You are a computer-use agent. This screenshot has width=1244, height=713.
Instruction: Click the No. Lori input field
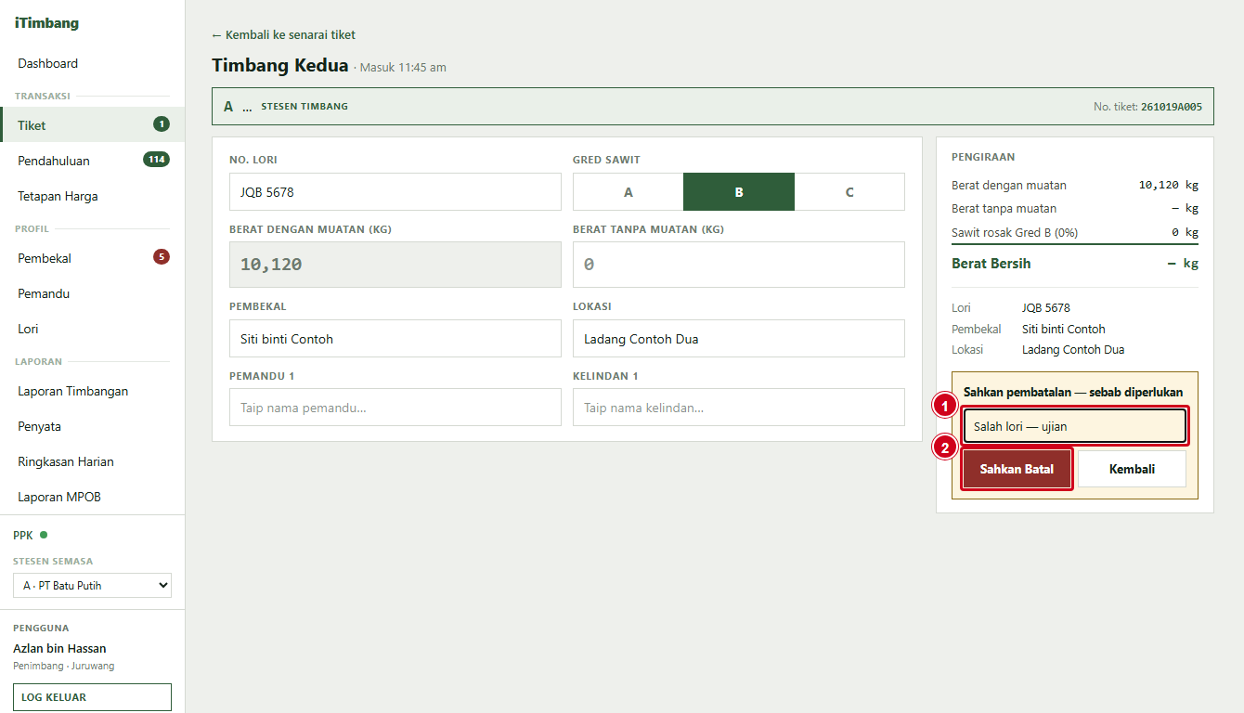(395, 192)
